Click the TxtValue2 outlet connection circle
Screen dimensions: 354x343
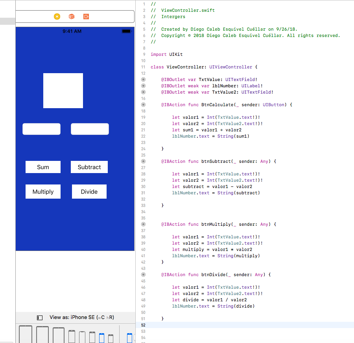point(143,92)
